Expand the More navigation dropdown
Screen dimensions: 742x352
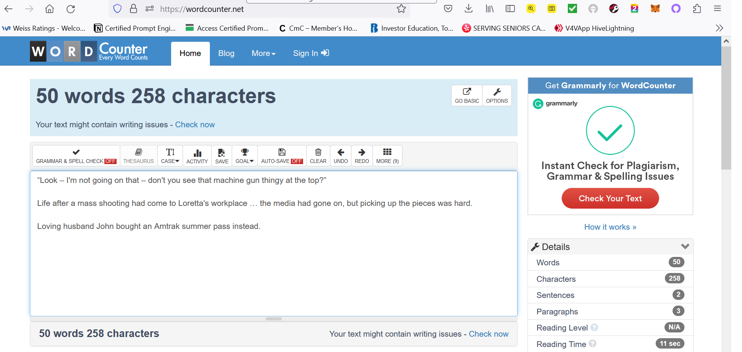pyautogui.click(x=264, y=53)
